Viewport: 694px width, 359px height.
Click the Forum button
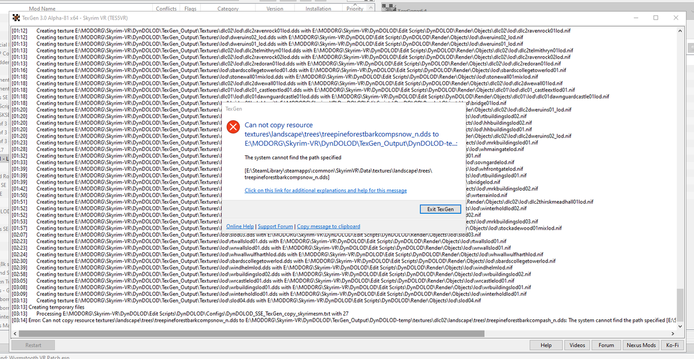[606, 345]
